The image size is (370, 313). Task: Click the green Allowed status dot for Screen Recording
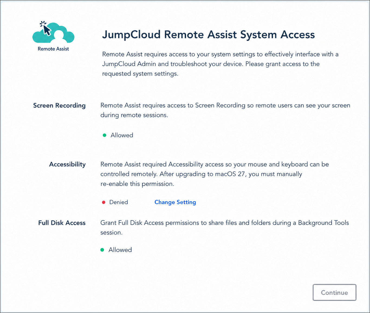(105, 135)
